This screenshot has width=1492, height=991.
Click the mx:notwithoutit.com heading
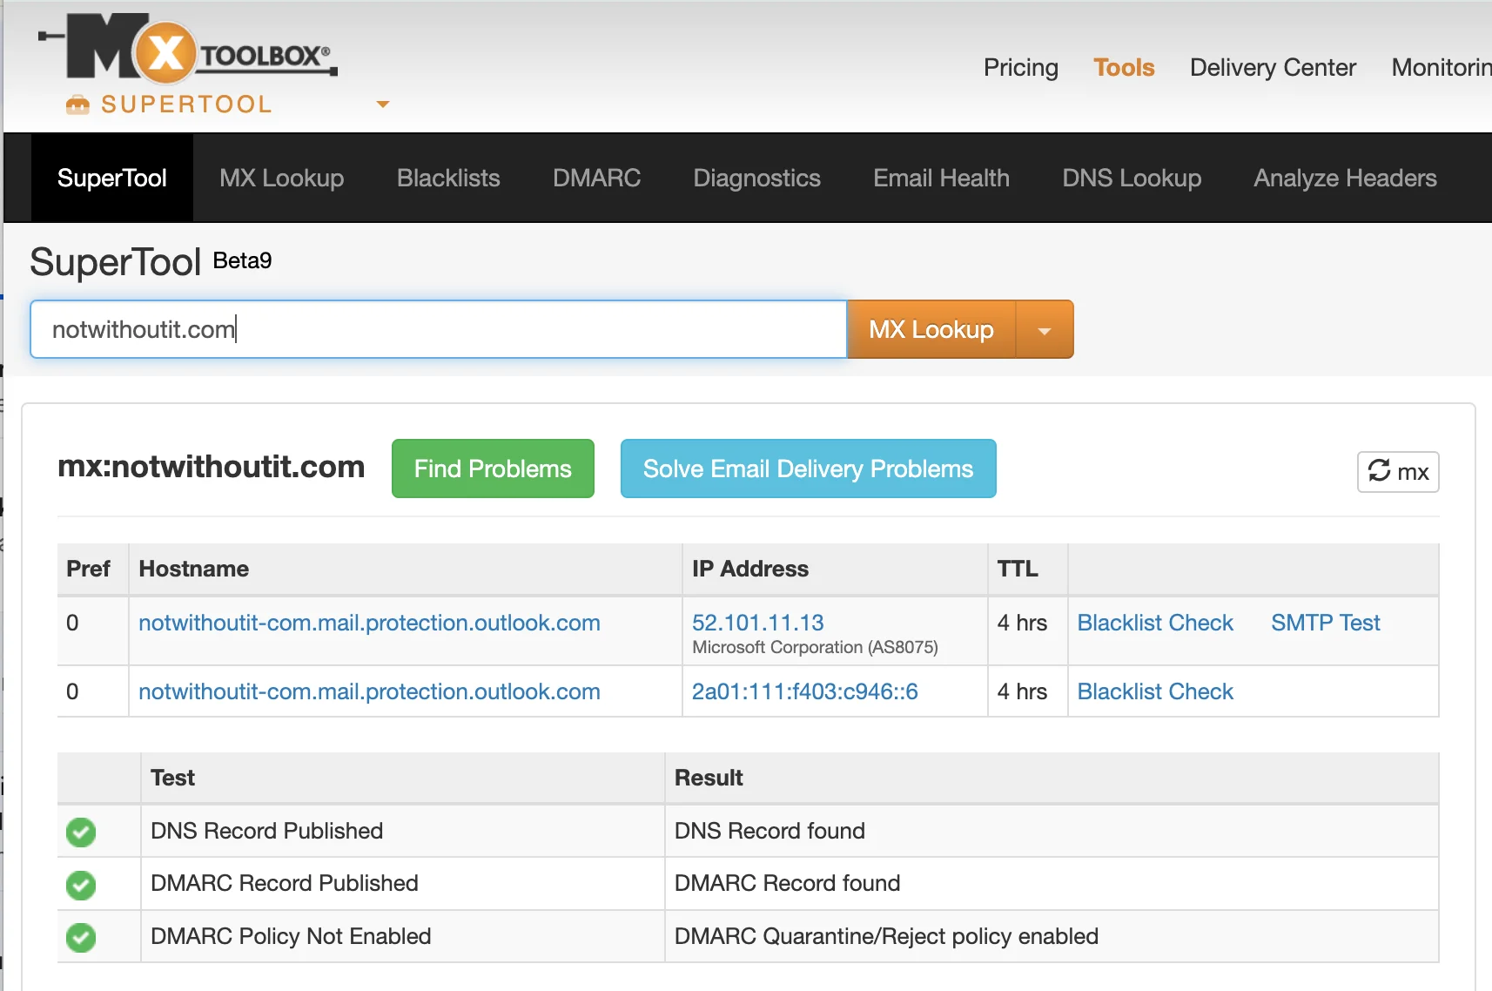click(x=212, y=467)
